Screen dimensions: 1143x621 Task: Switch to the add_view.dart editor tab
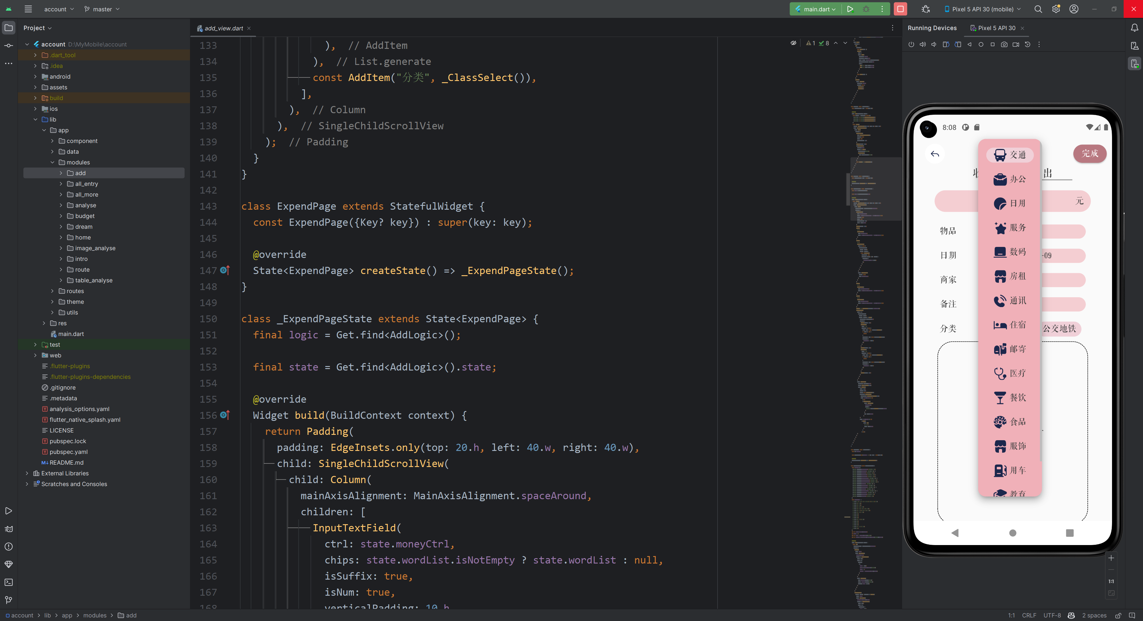223,28
